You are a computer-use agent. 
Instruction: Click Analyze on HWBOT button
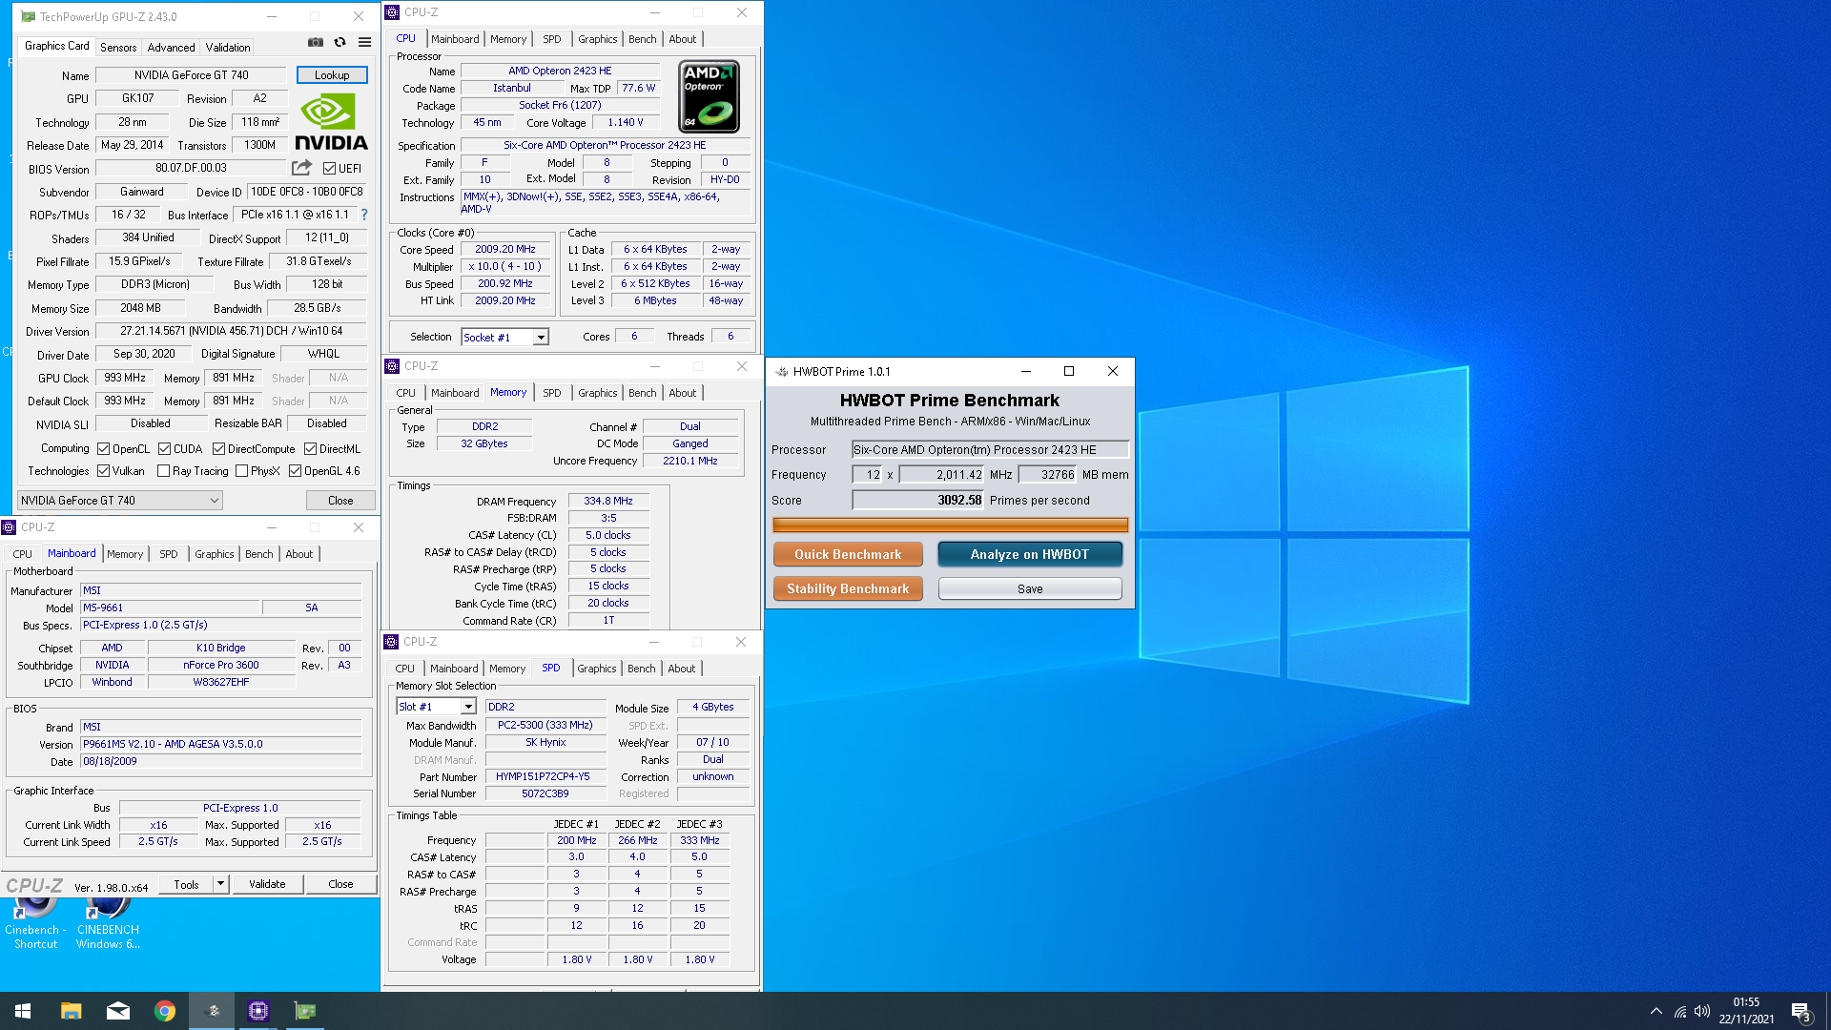tap(1029, 554)
